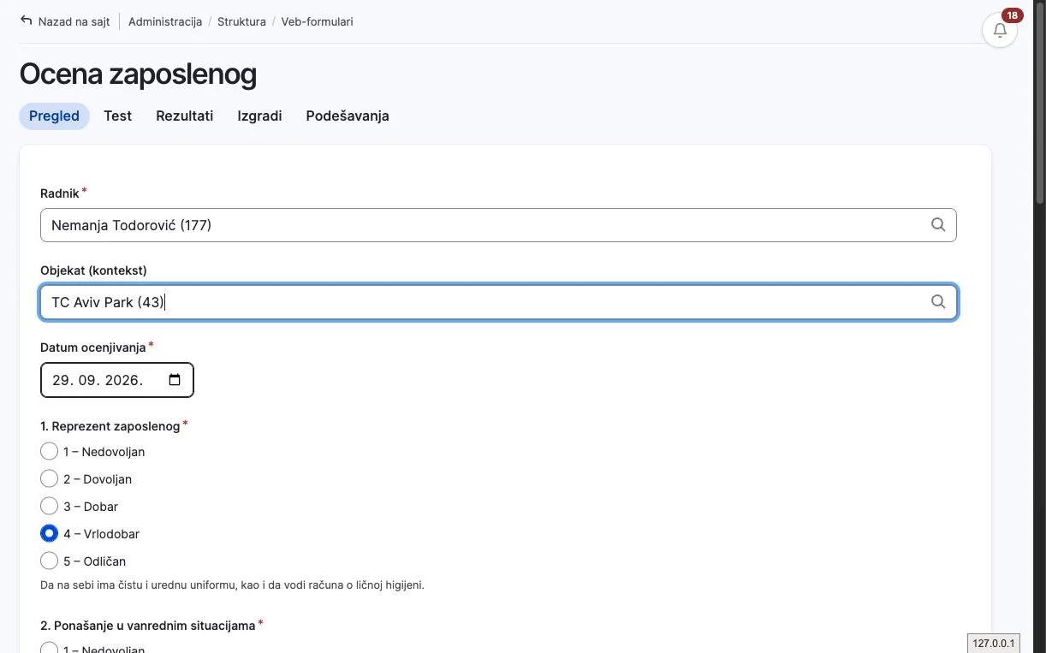This screenshot has height=653, width=1046.
Task: Click the Ocena zaposlenog page heading
Action: (x=138, y=74)
